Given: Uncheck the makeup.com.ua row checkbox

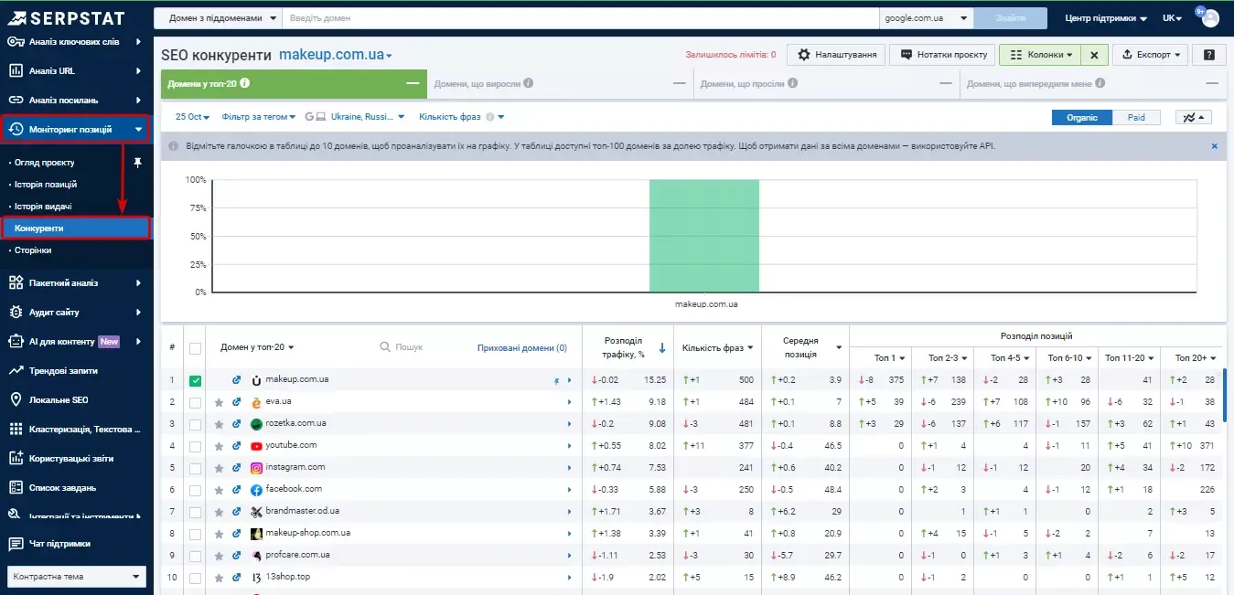Looking at the screenshot, I should click(195, 380).
